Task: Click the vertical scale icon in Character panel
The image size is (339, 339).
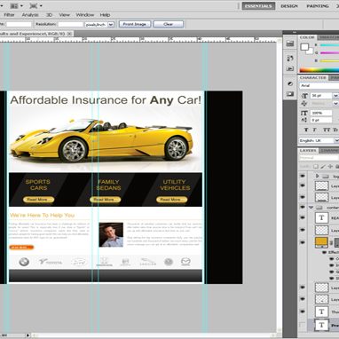Action: click(304, 113)
